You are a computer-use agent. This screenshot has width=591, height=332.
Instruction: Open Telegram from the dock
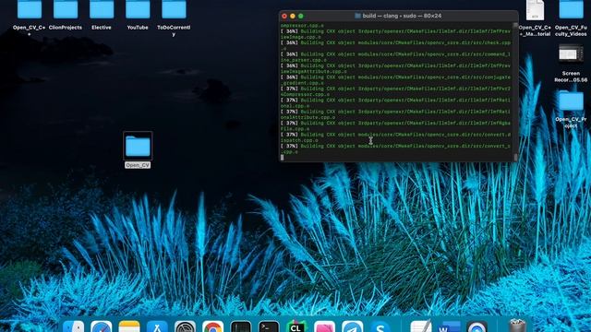tap(353, 326)
